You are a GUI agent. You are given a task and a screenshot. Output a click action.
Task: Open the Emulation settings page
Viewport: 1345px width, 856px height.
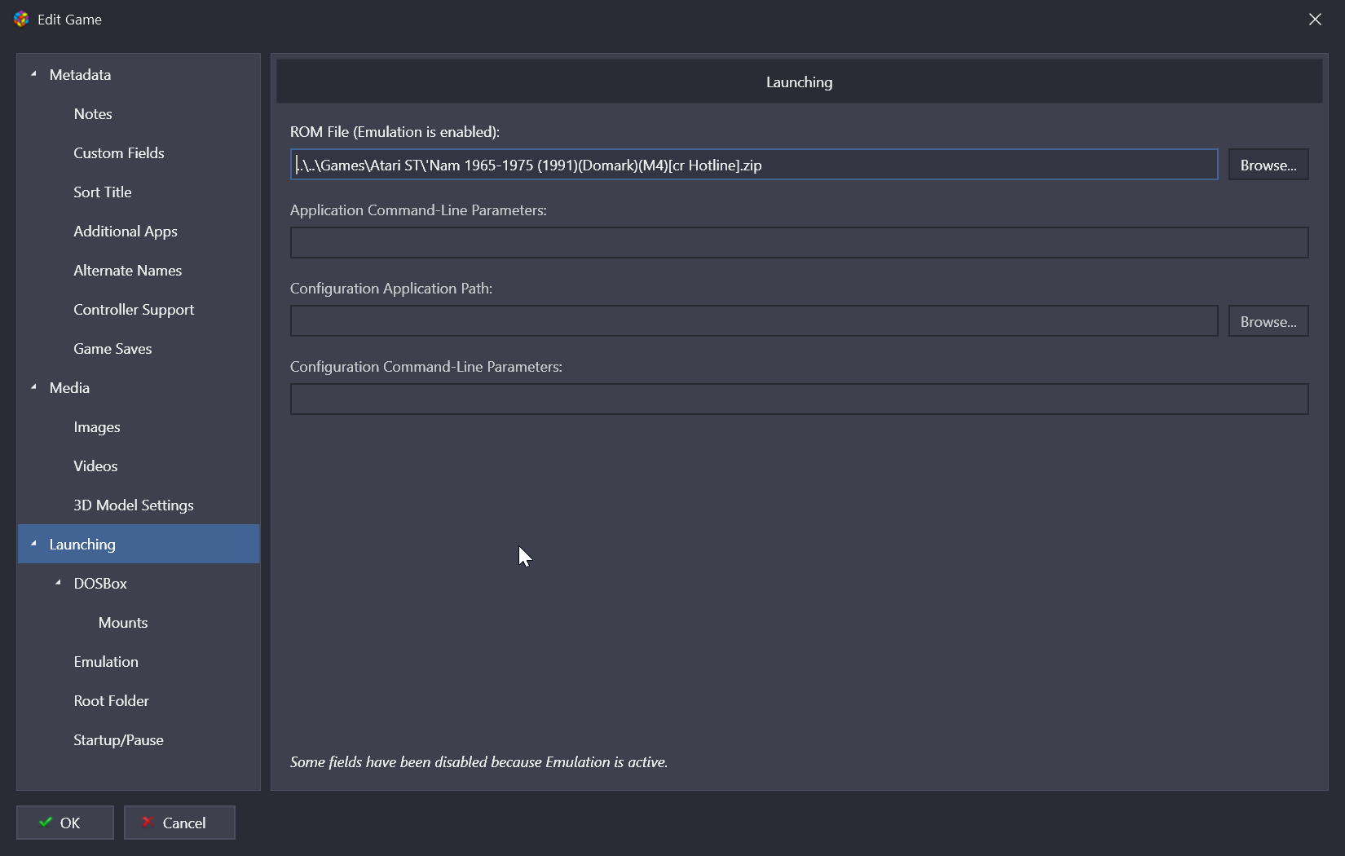[106, 662]
